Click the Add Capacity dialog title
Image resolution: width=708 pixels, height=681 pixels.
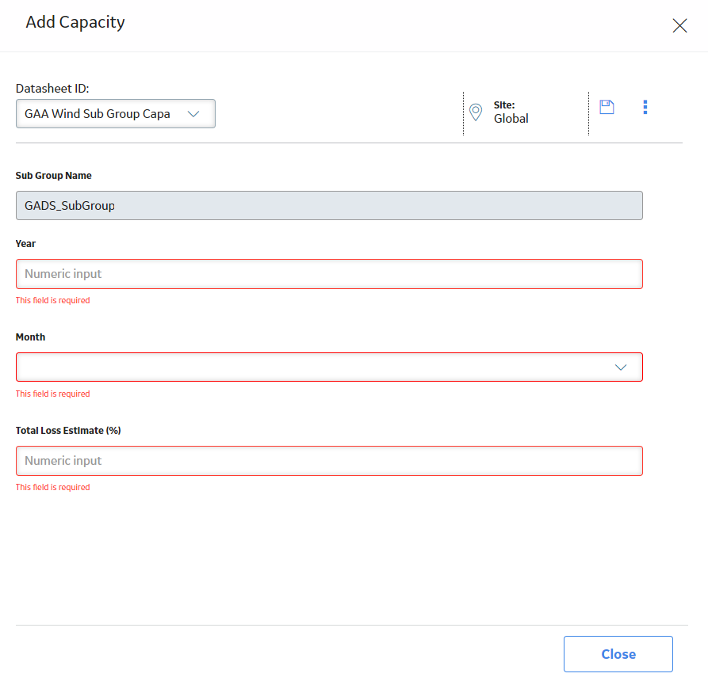pos(75,22)
